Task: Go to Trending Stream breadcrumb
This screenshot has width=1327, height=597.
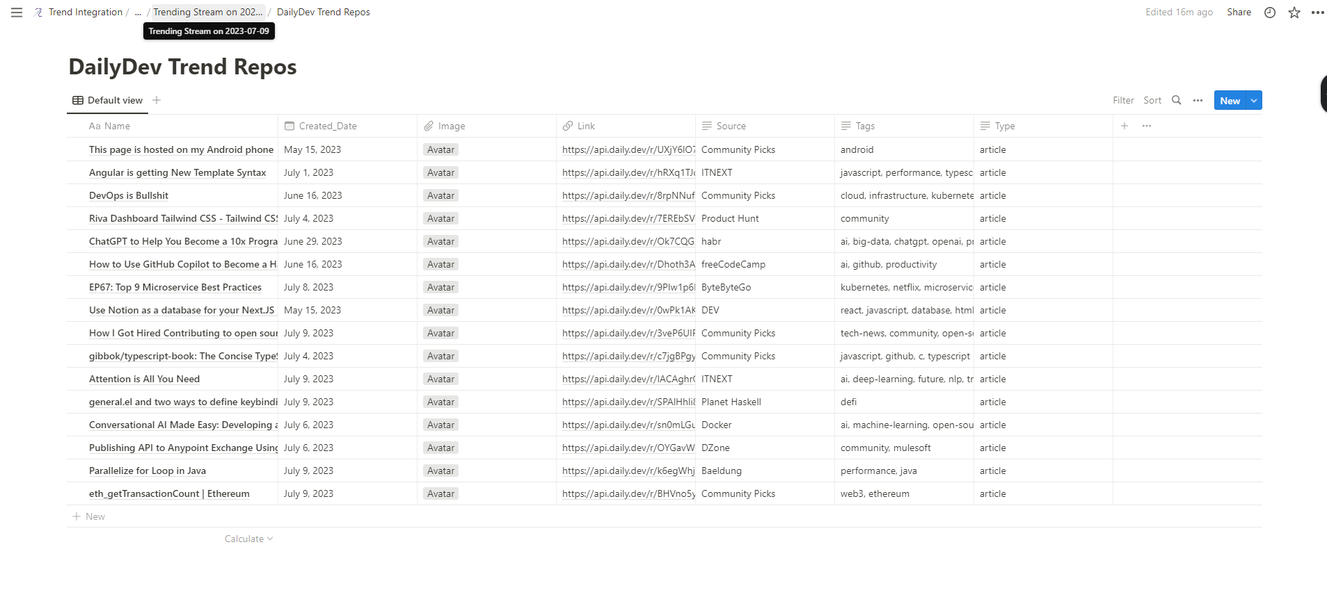Action: coord(208,13)
